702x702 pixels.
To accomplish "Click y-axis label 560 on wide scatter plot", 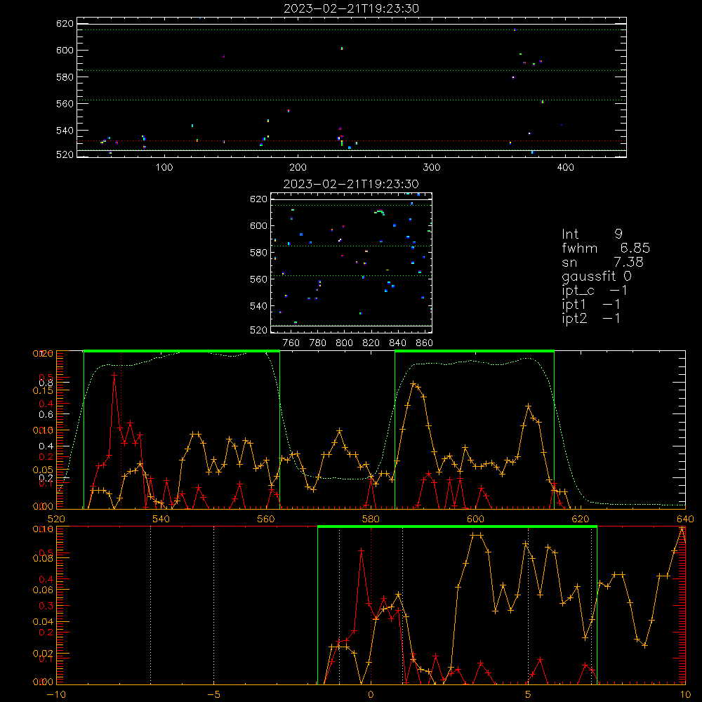I will tap(65, 104).
